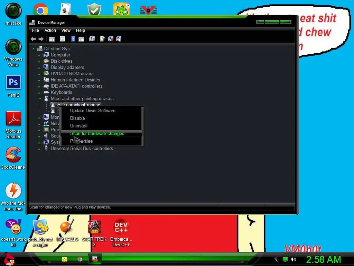Viewport: 354px width, 266px height.
Task: Expand the Display adapters node
Action: pyautogui.click(x=39, y=68)
